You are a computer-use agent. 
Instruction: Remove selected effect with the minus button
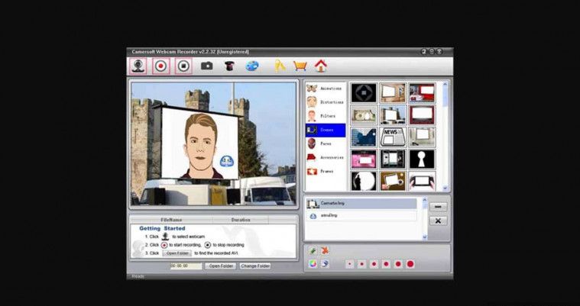439,207
